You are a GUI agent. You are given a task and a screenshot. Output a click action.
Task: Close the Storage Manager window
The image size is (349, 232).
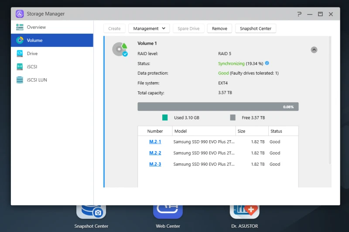pyautogui.click(x=331, y=14)
